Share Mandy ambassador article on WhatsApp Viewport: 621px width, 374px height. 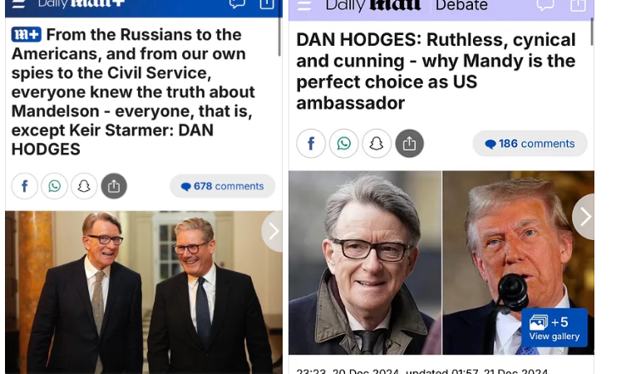pyautogui.click(x=344, y=143)
